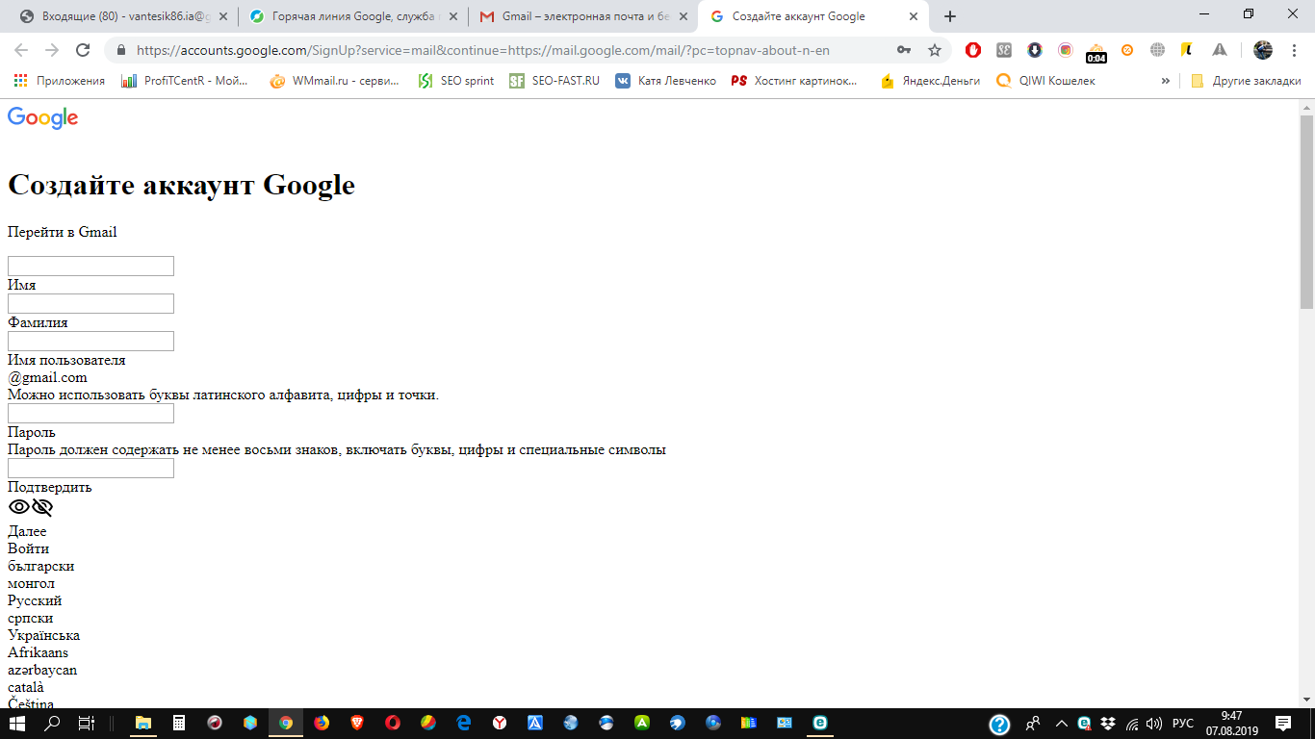Image resolution: width=1315 pixels, height=739 pixels.
Task: Open the Instagram extension icon
Action: (x=1066, y=50)
